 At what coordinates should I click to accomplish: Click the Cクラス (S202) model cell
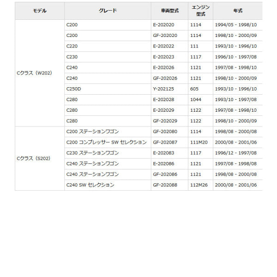pyautogui.click(x=34, y=158)
